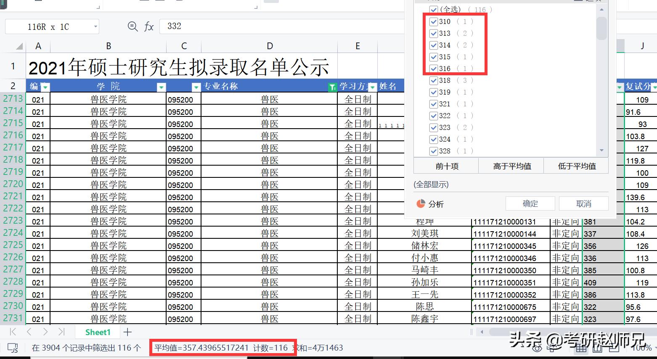
Task: Open the Name Box dropdown showing 116R x 1C
Action: [x=96, y=26]
